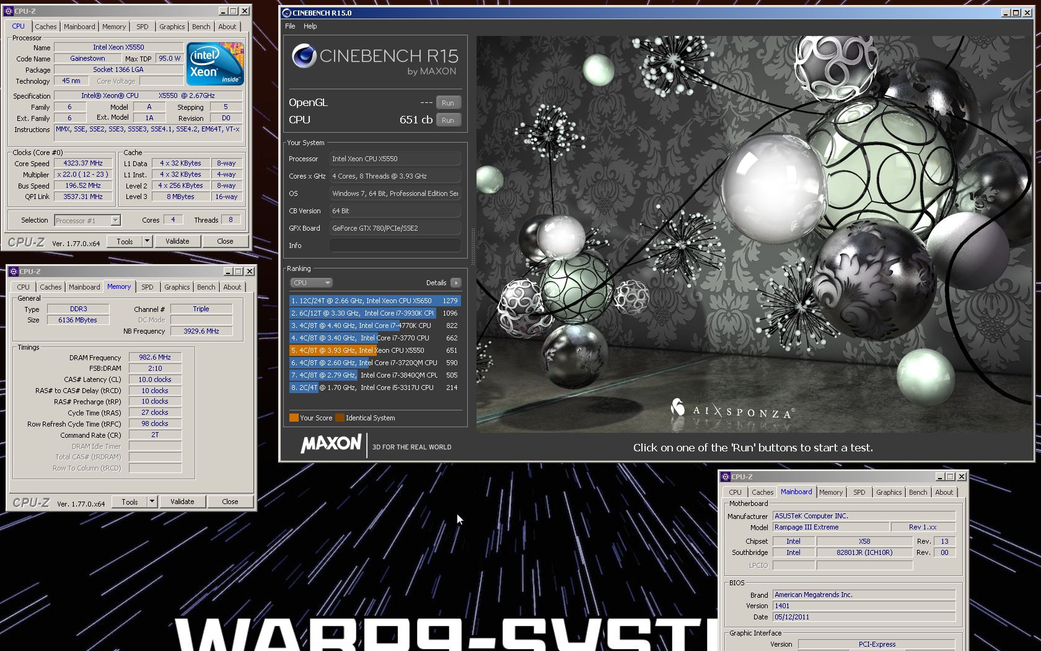Click the Cores x GHz field value
This screenshot has height=651, width=1041.
pyautogui.click(x=395, y=176)
